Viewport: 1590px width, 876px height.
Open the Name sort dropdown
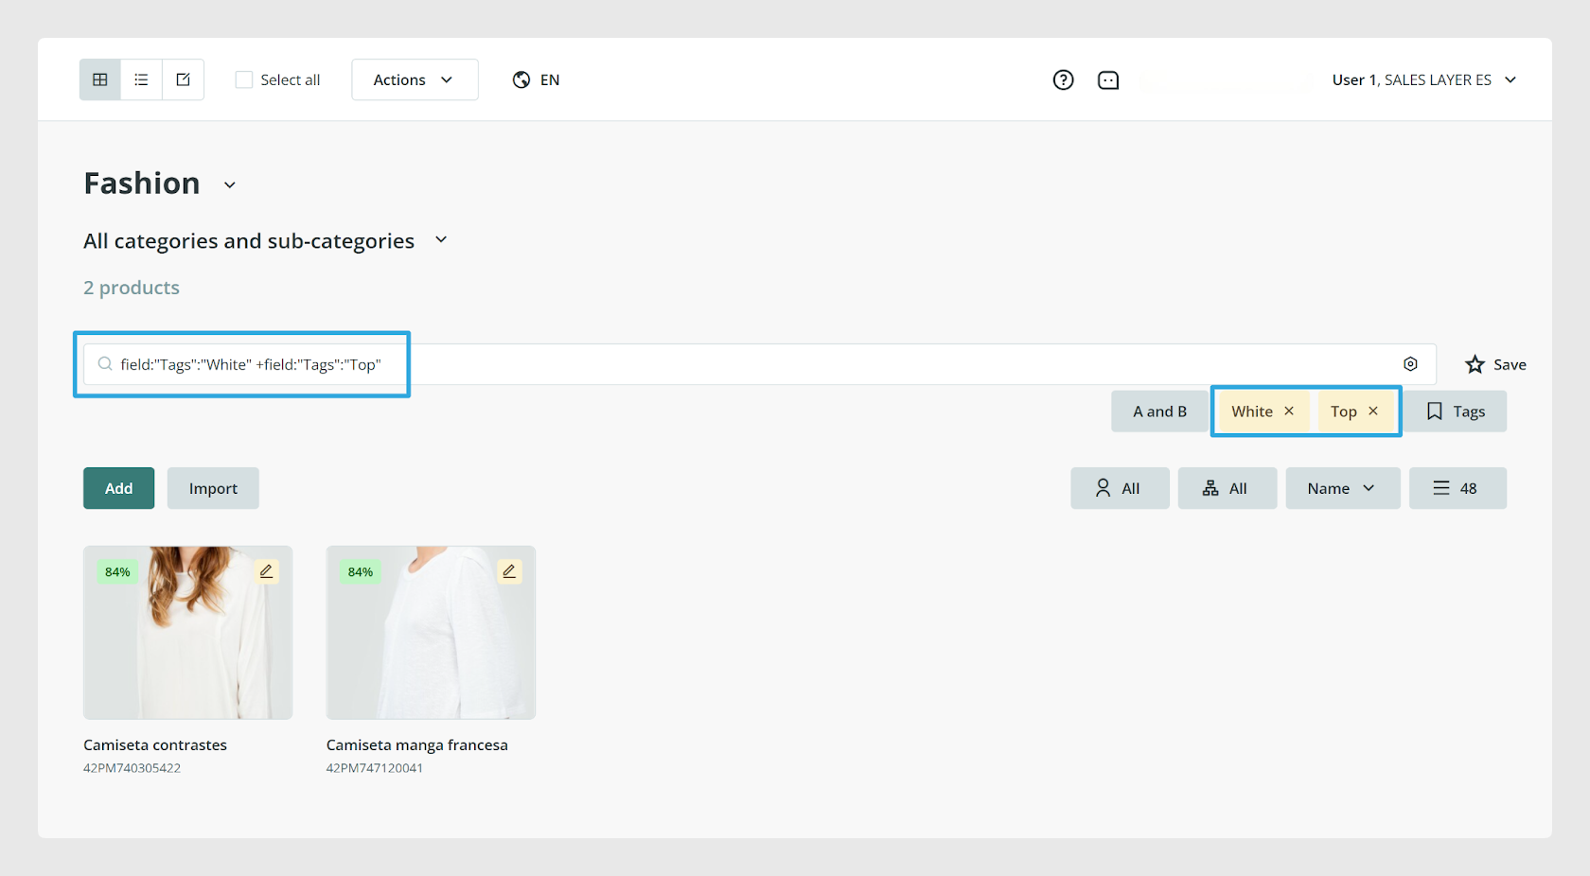tap(1343, 488)
